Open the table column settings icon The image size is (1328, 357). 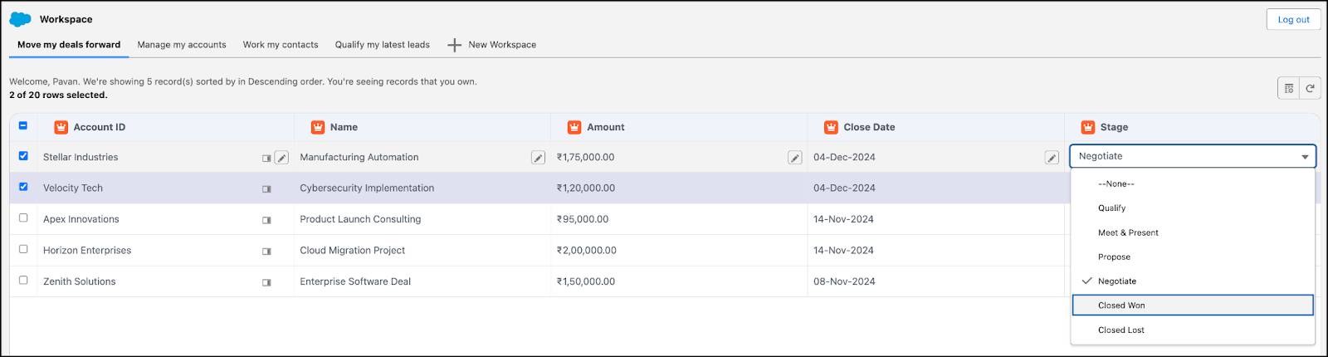coord(1288,88)
